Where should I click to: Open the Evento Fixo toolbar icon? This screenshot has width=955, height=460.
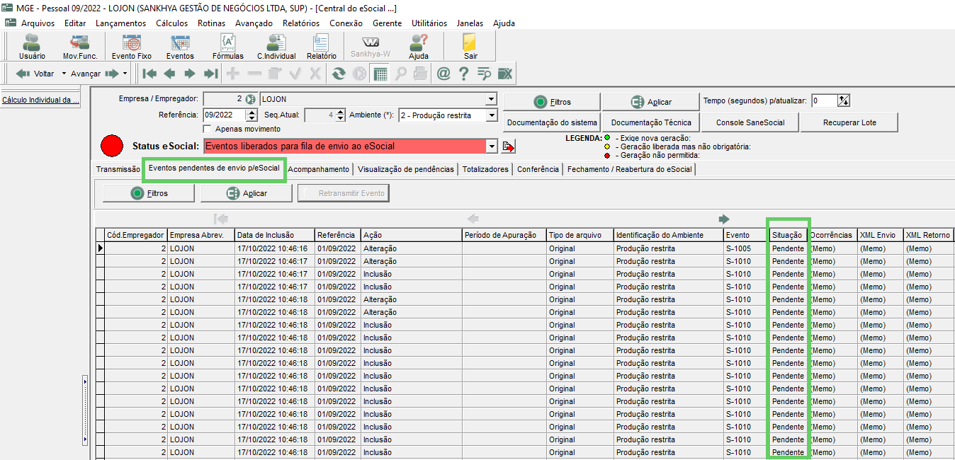tap(132, 47)
